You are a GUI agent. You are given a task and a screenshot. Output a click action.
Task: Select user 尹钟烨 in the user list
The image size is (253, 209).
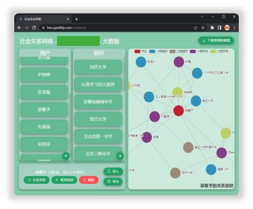tap(44, 75)
